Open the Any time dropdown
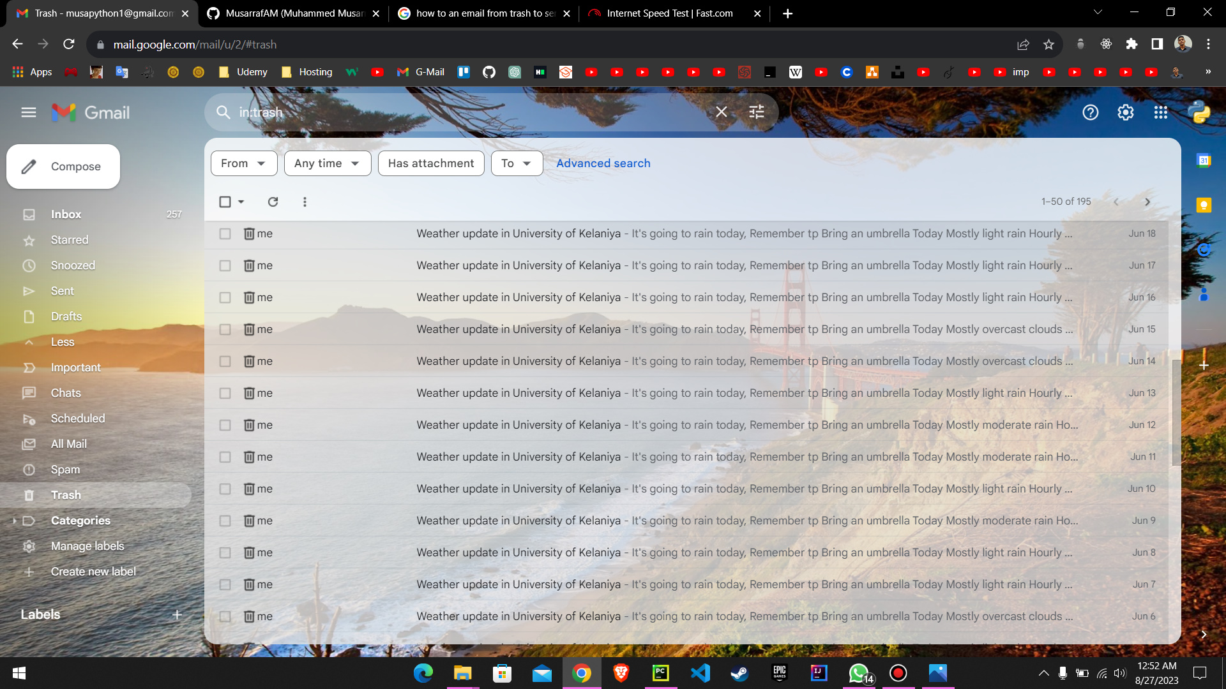Screen dimensions: 1226x689 tap(327, 163)
